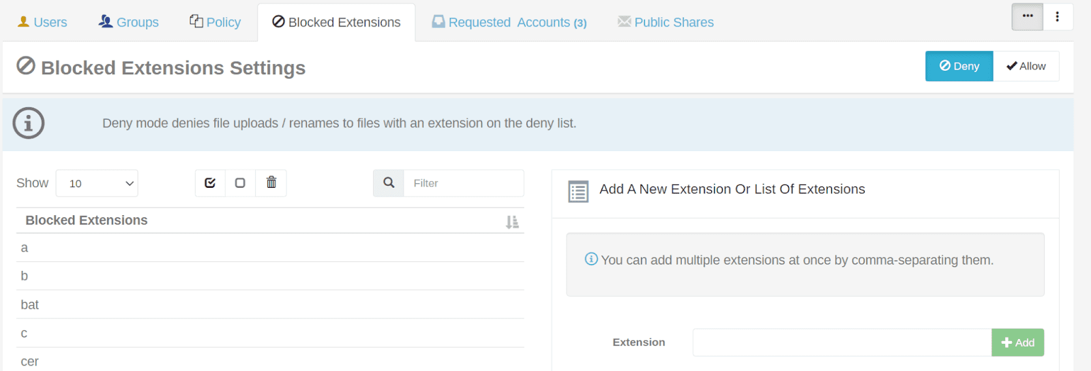Click the trash delete icon
1091x371 pixels.
271,183
